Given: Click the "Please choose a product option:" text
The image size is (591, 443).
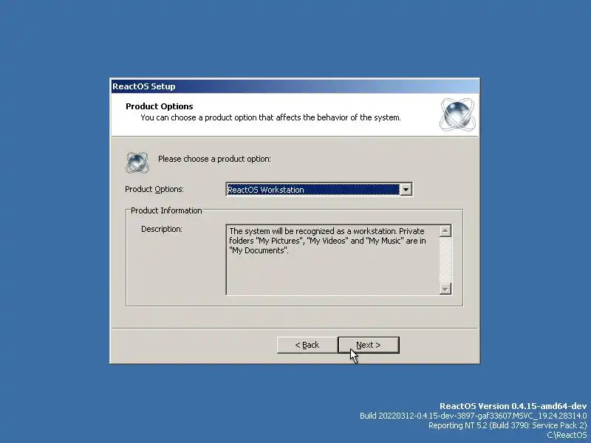Looking at the screenshot, I should (x=214, y=159).
